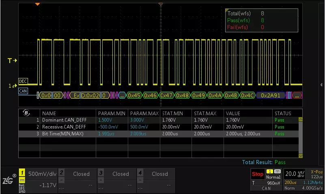Click the B bus icon in table header
Viewport: 325px width, 194px height.
coord(26,113)
